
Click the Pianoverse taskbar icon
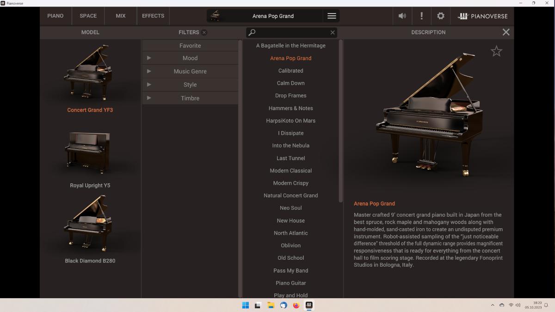[309, 305]
